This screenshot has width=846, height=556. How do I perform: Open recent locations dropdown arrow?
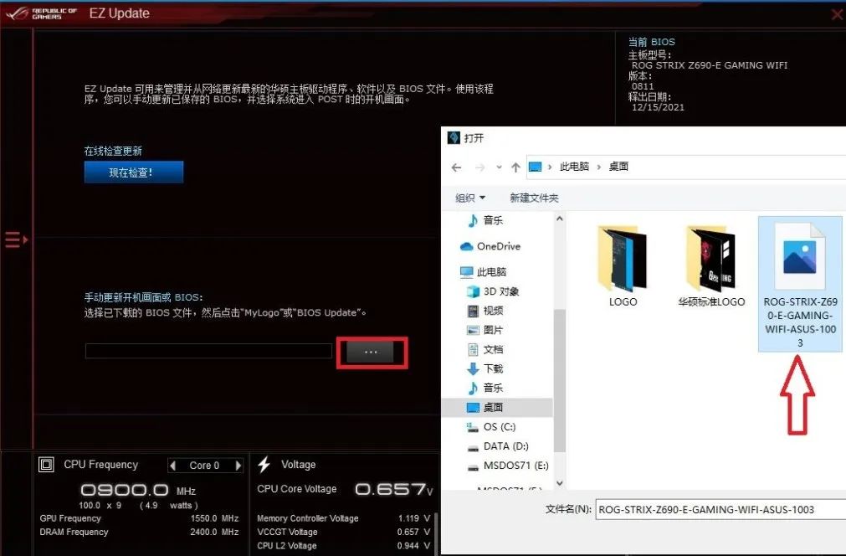[499, 167]
